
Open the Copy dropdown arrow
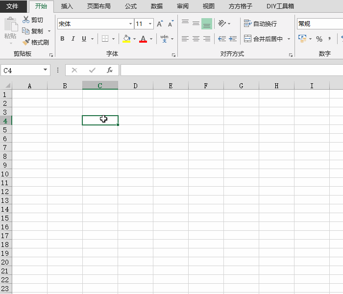[x=49, y=31]
